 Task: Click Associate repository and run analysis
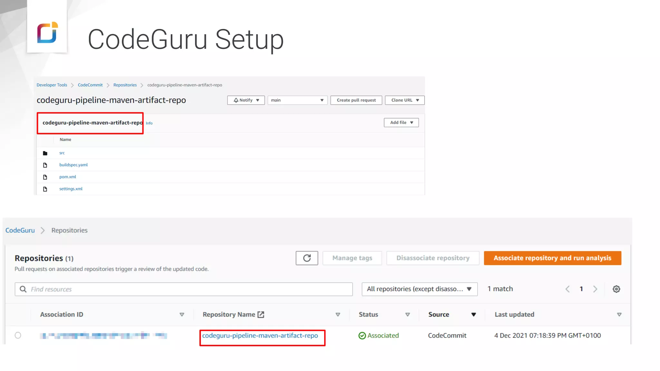point(552,258)
